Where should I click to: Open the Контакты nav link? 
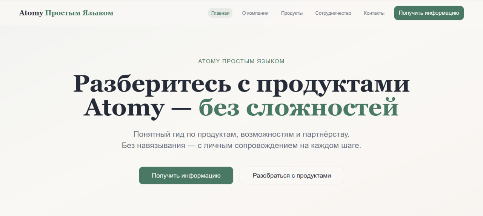click(374, 13)
